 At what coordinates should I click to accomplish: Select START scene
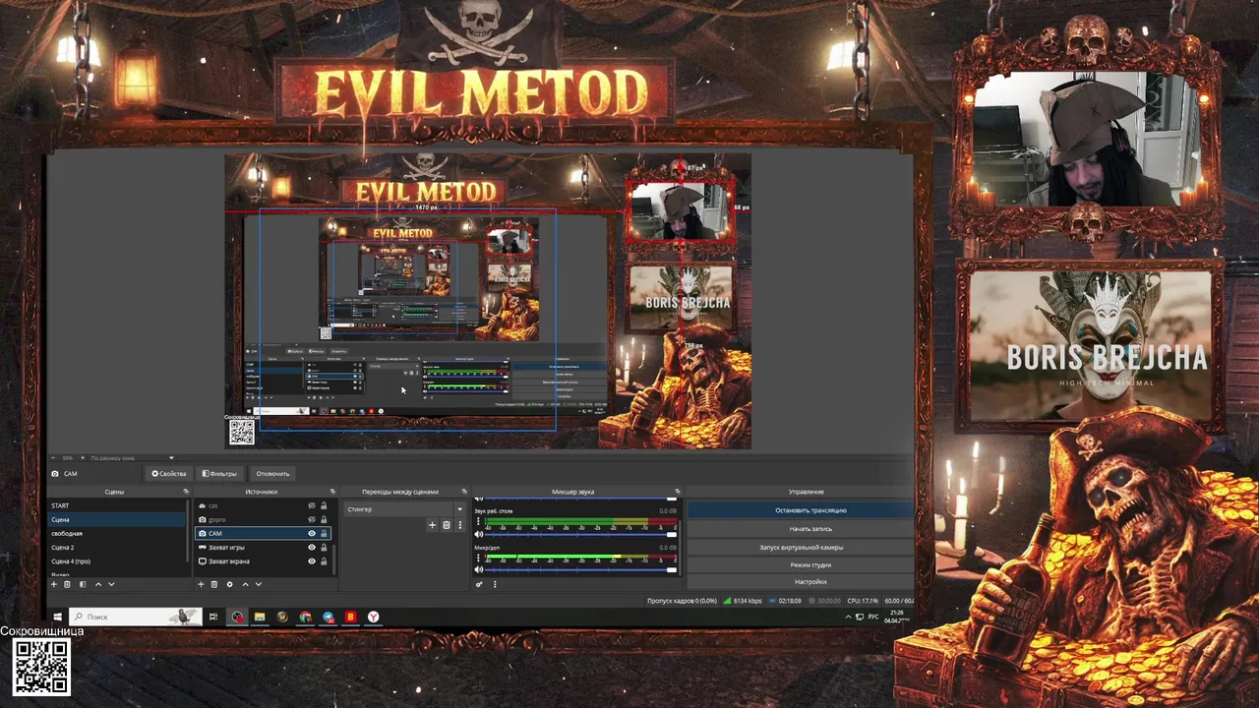pyautogui.click(x=116, y=505)
